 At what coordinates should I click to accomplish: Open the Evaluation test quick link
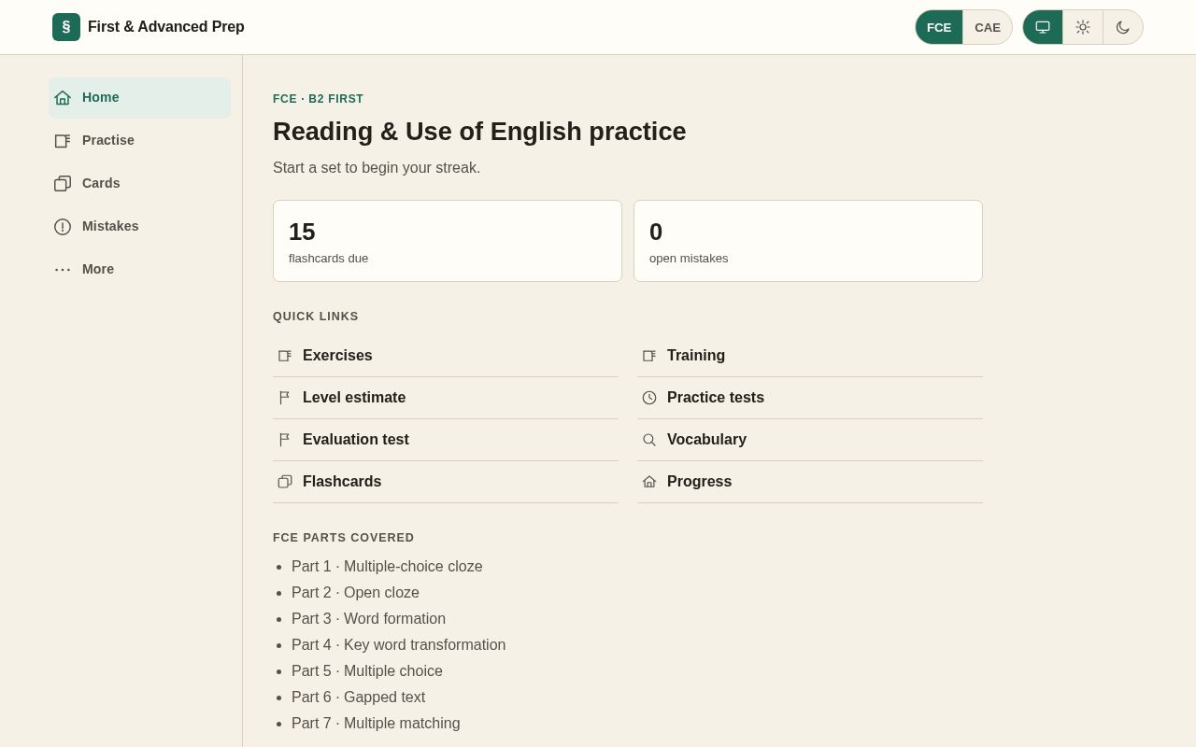[x=446, y=440]
